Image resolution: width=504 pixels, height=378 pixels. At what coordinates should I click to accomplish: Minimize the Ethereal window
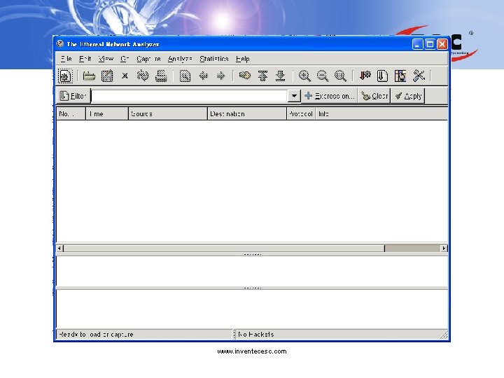click(417, 44)
